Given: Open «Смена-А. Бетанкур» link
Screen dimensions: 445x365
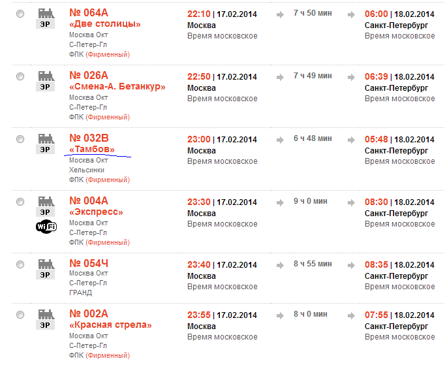Looking at the screenshot, I should pos(117,87).
